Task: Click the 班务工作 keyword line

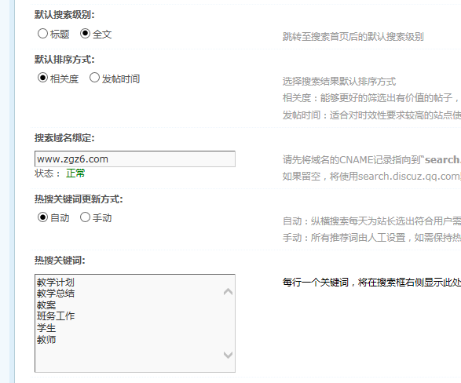Action: 56,316
